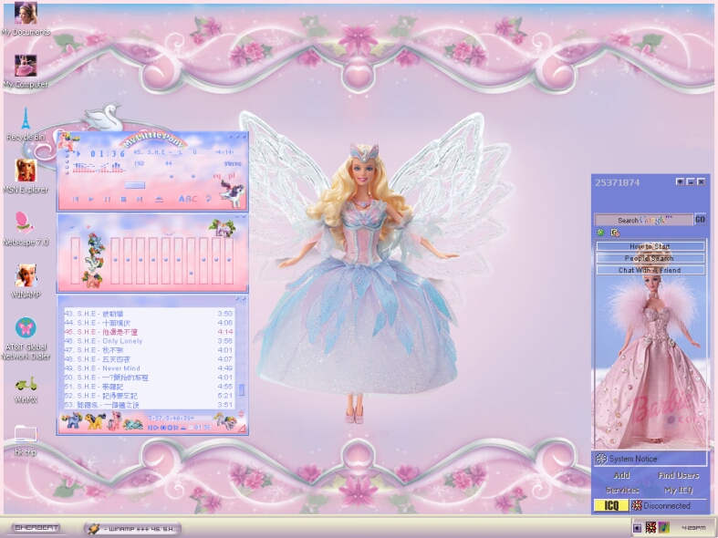Image resolution: width=718 pixels, height=538 pixels.
Task: Click Play button in Winamp main window
Action: click(91, 199)
